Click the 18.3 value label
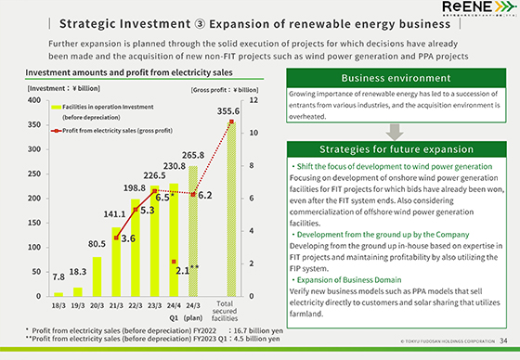Viewport: 520px width, 360px height. pos(78,272)
